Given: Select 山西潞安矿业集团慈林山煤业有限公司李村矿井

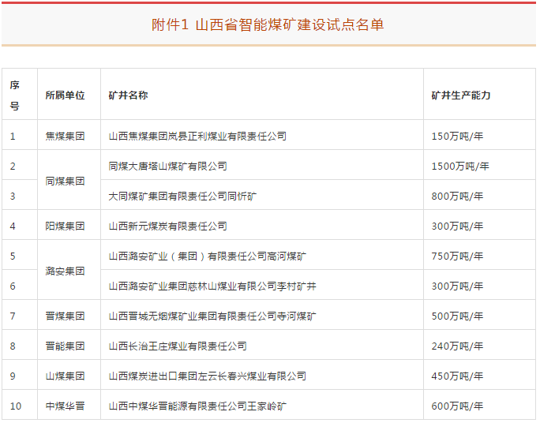Looking at the screenshot, I should tap(212, 286).
